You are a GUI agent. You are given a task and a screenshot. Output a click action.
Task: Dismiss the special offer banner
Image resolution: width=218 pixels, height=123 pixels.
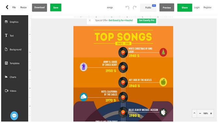point(90,20)
